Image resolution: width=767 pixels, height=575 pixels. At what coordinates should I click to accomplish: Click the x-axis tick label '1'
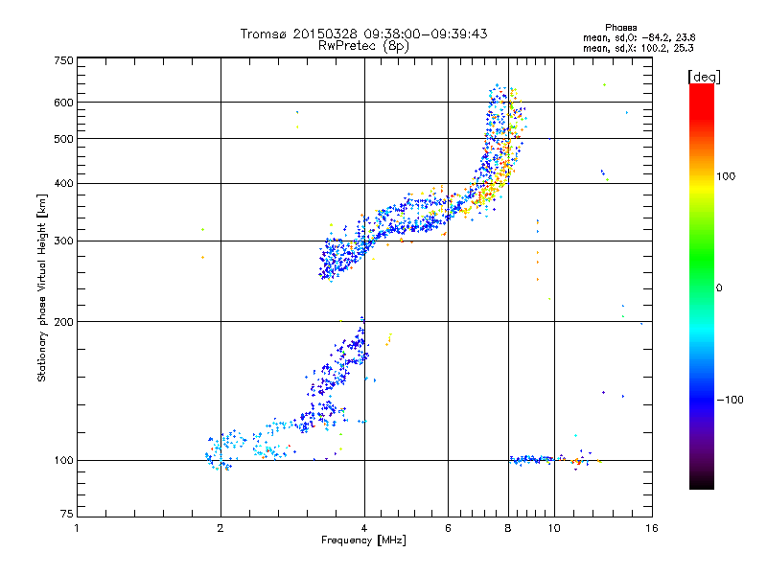tap(77, 528)
